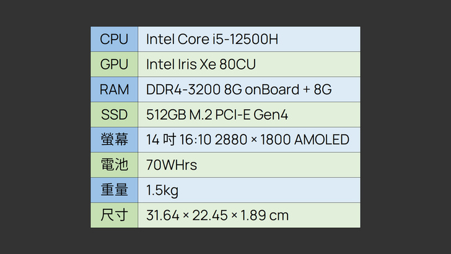Click the 螢幕 label cell
The width and height of the screenshot is (451, 254).
[114, 139]
